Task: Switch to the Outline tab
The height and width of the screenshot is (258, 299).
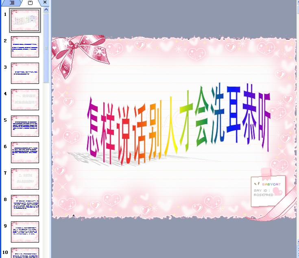Action: pos(12,3)
